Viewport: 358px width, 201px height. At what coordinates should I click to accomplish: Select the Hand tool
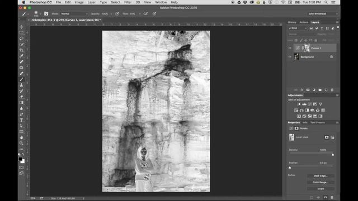pos(21,137)
